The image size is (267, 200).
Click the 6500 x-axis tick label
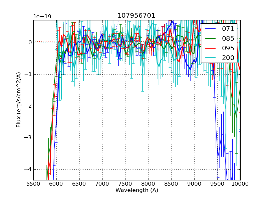pos(79,184)
